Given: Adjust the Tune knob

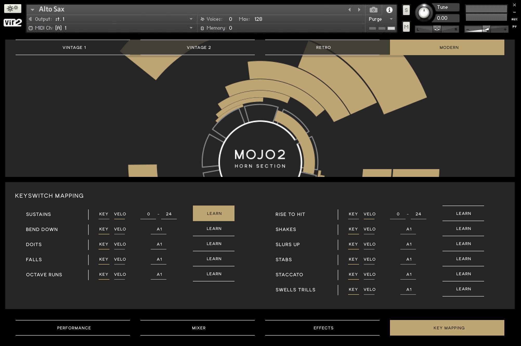Looking at the screenshot, I should pos(424,12).
